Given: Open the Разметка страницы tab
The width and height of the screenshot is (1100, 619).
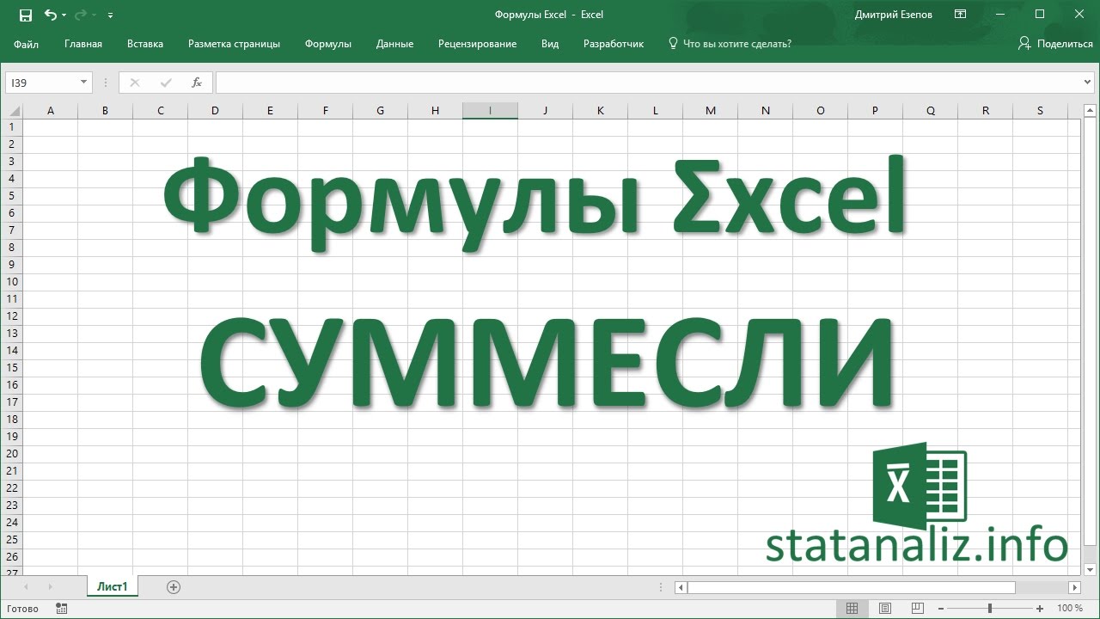Looking at the screenshot, I should click(234, 44).
